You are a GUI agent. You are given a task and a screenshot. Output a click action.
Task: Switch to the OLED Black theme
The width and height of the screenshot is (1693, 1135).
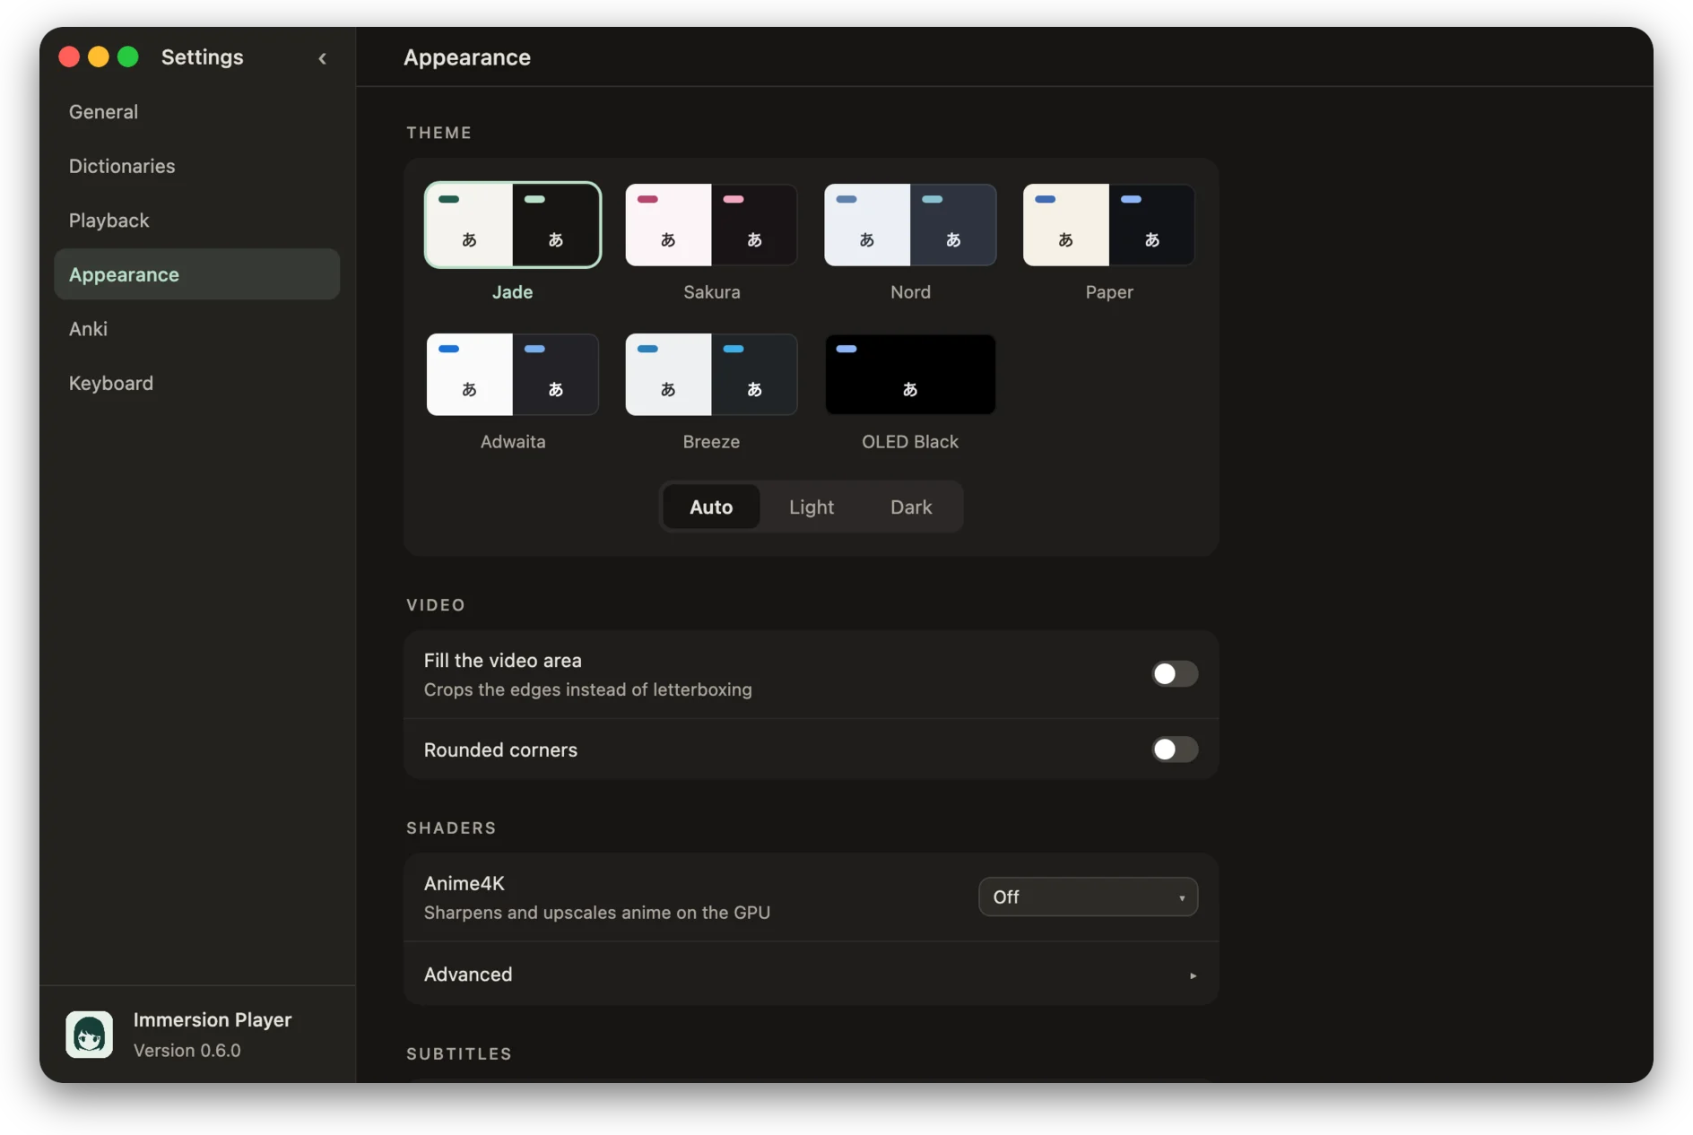pyautogui.click(x=910, y=375)
